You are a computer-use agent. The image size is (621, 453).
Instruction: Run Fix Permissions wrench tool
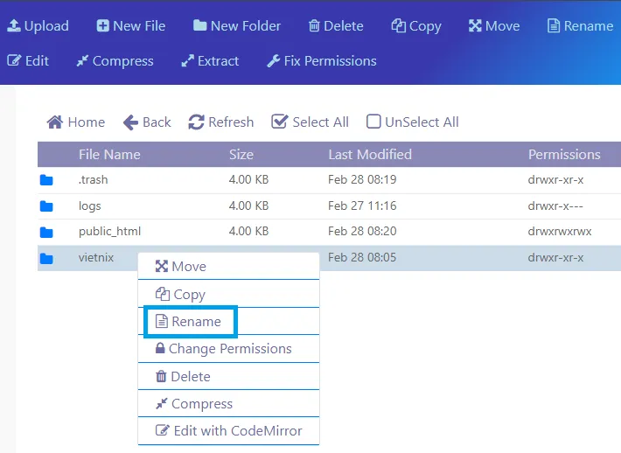click(321, 61)
